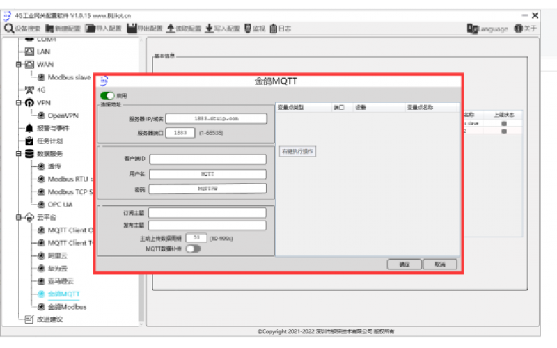This screenshot has width=557, height=348.
Task: Select OPC UA in the tree
Action: pos(59,204)
